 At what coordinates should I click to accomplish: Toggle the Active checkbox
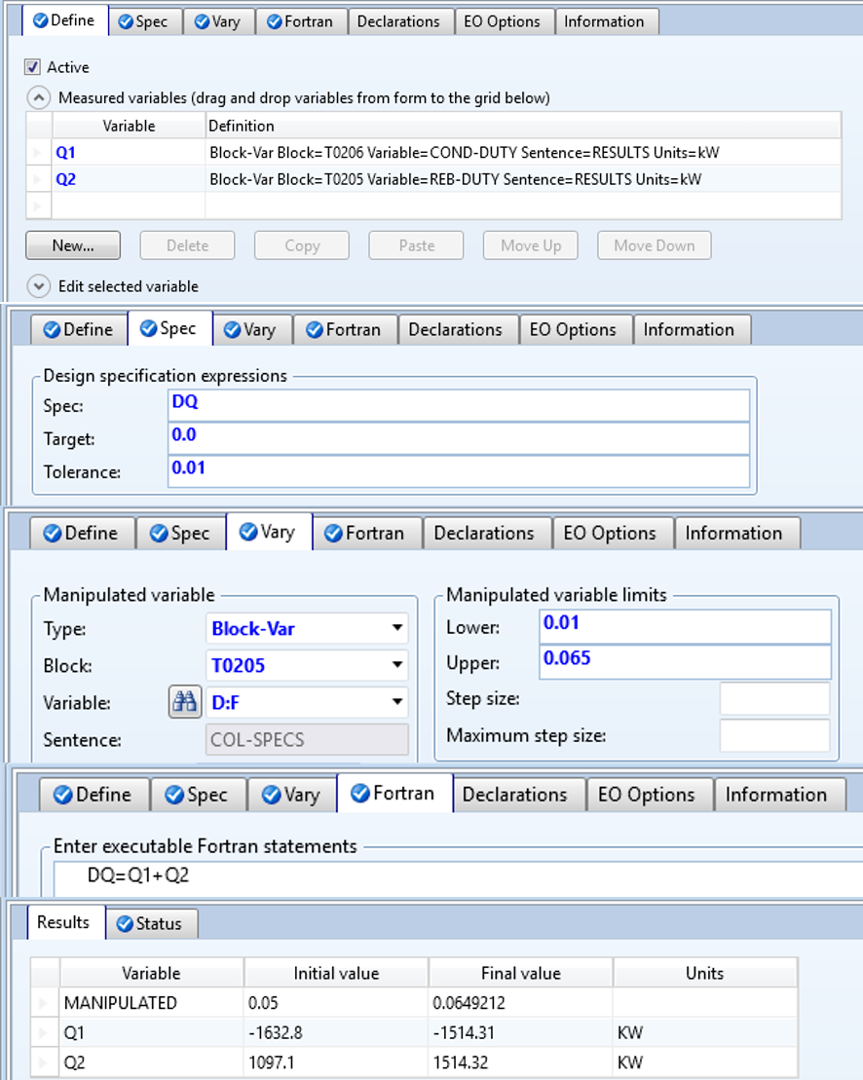32,67
